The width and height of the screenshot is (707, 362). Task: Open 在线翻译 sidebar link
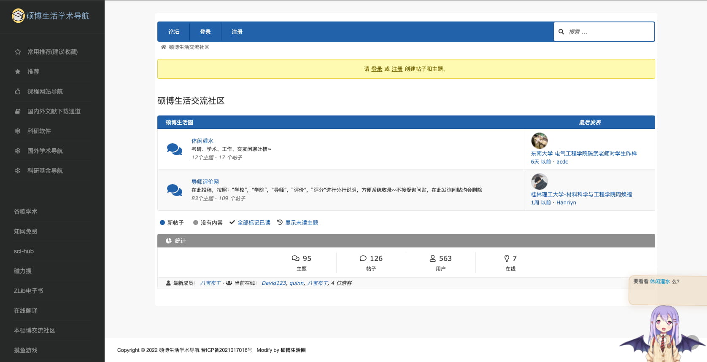point(26,311)
